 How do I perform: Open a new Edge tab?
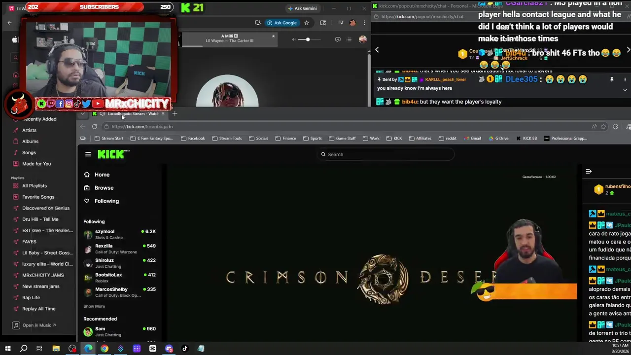(175, 114)
